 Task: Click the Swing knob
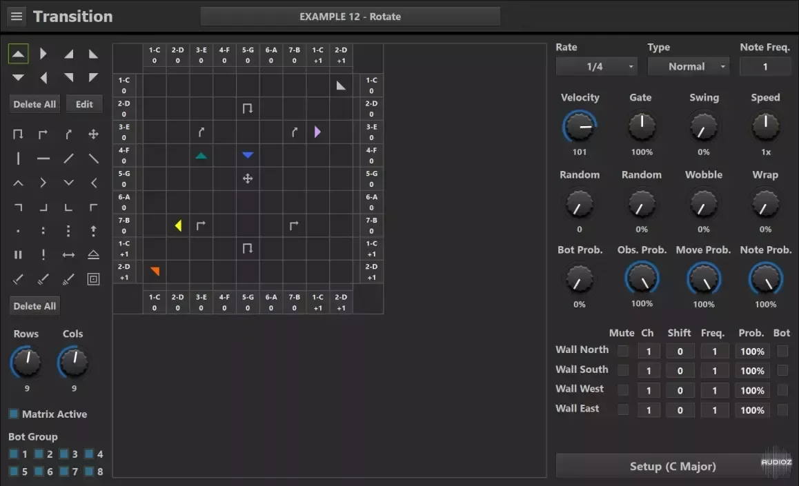coord(704,126)
